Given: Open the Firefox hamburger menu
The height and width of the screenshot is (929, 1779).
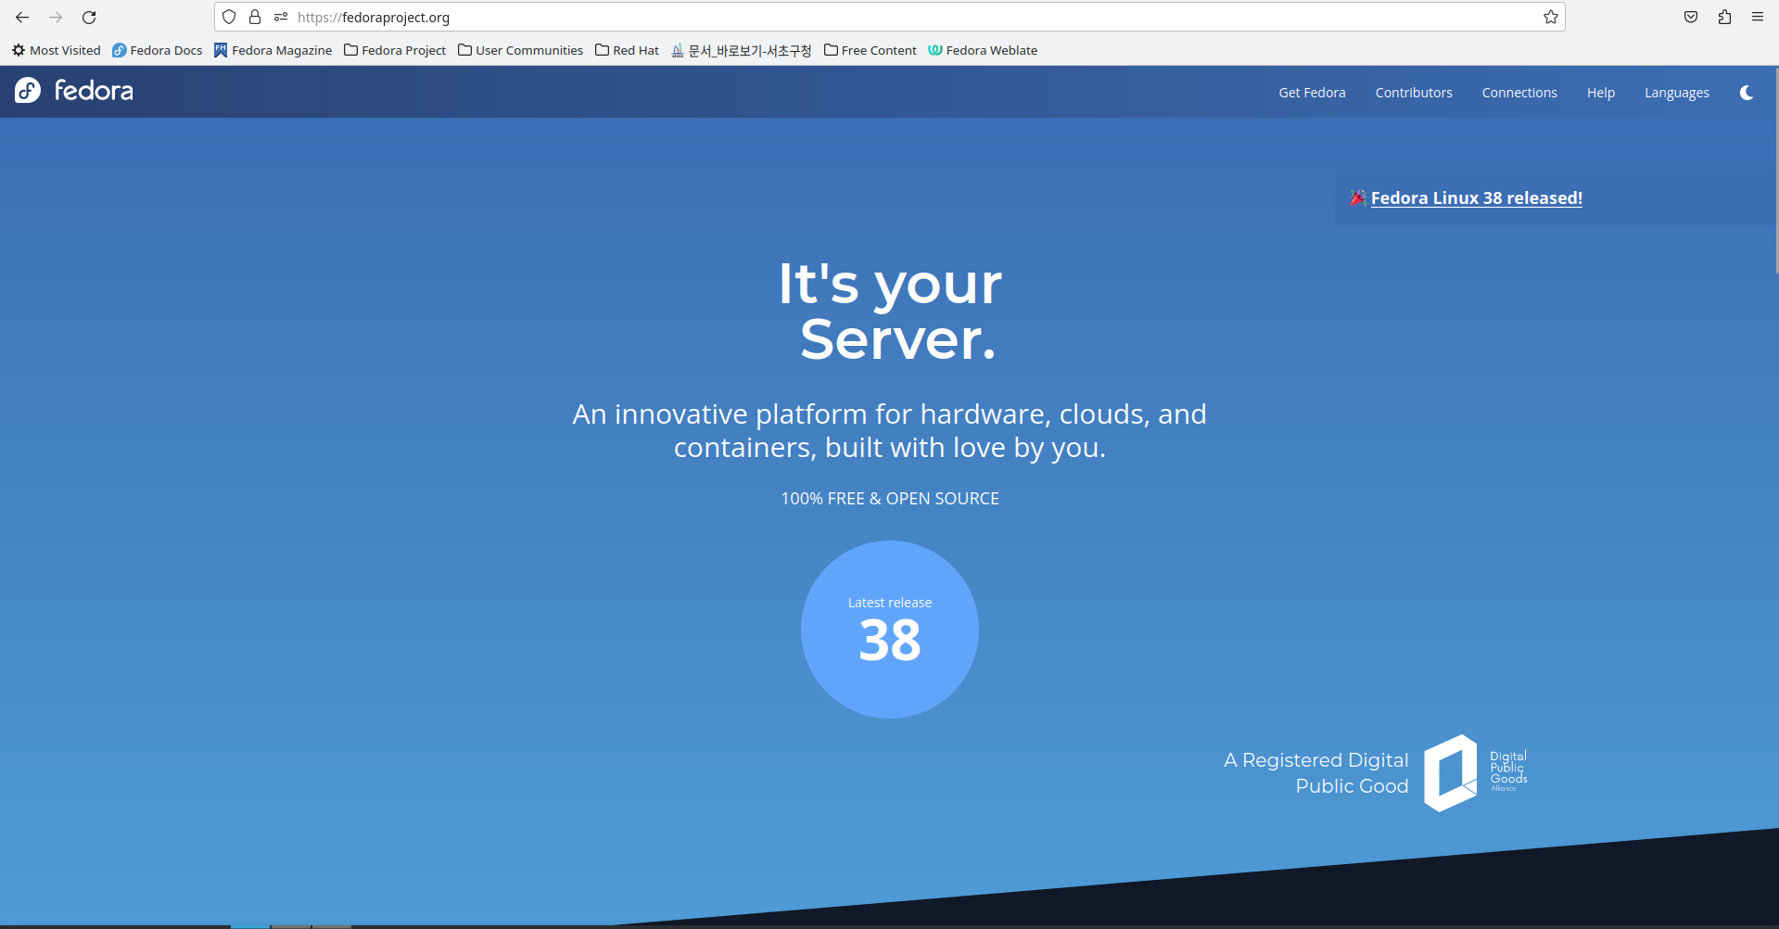Looking at the screenshot, I should click(x=1758, y=17).
